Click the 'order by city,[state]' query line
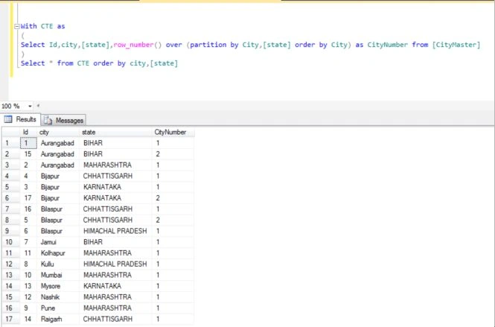Image resolution: width=495 pixels, height=327 pixels. tap(99, 63)
